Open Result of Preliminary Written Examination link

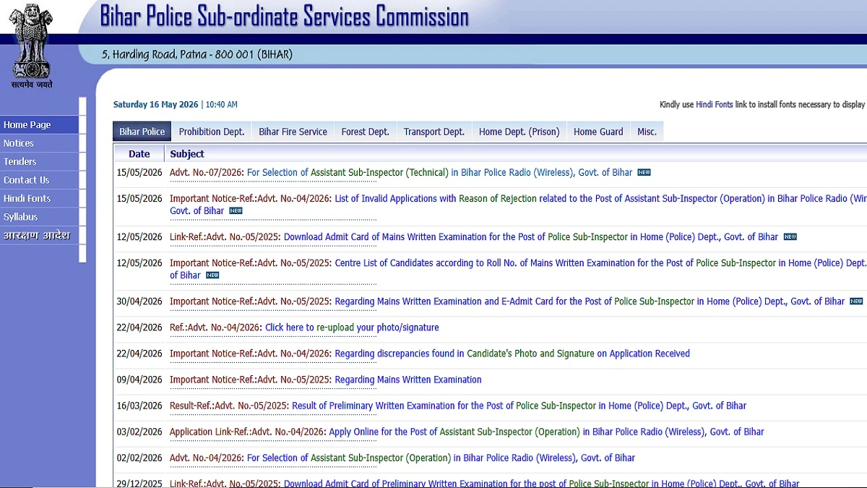[519, 406]
